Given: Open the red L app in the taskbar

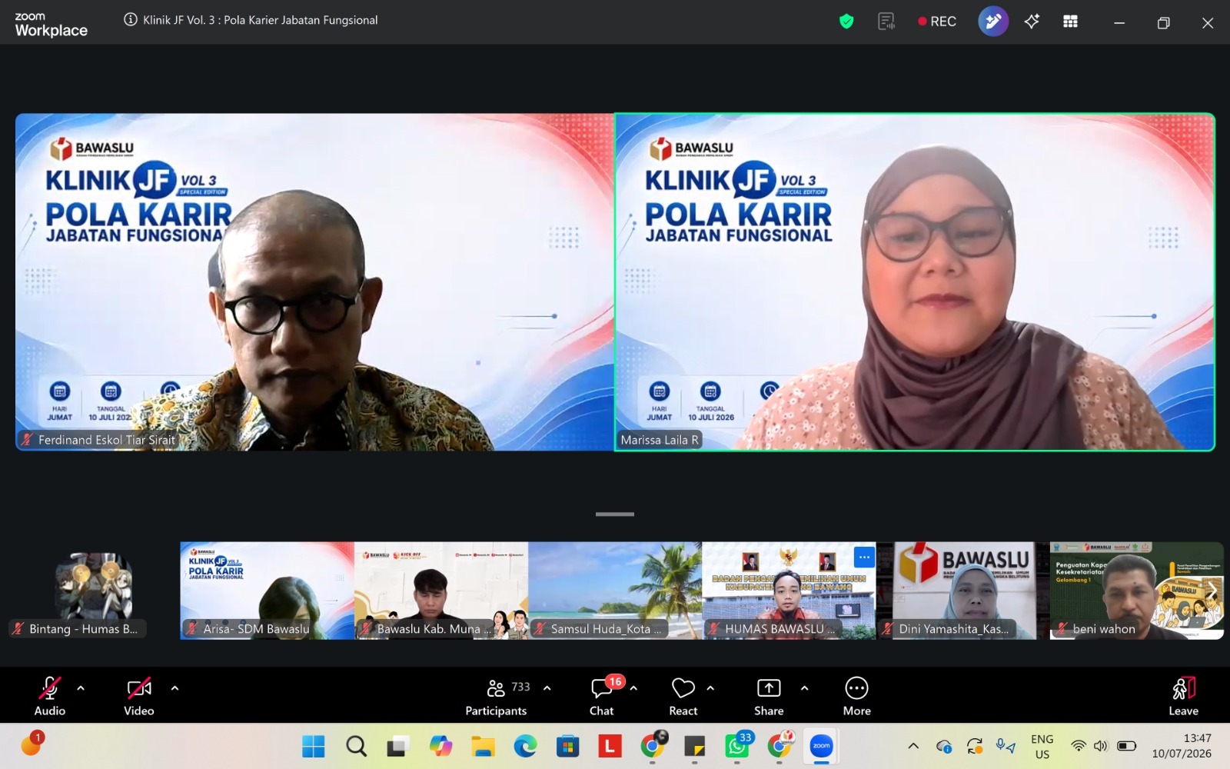Looking at the screenshot, I should tap(610, 746).
